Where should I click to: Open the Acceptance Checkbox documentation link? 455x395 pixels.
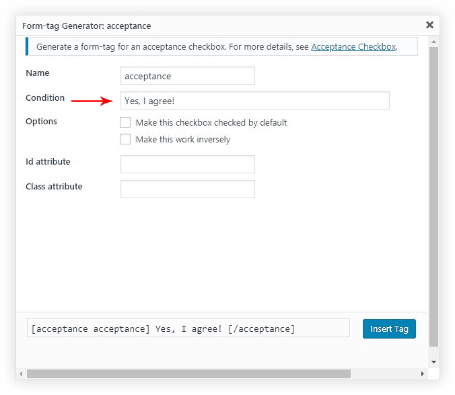point(353,47)
